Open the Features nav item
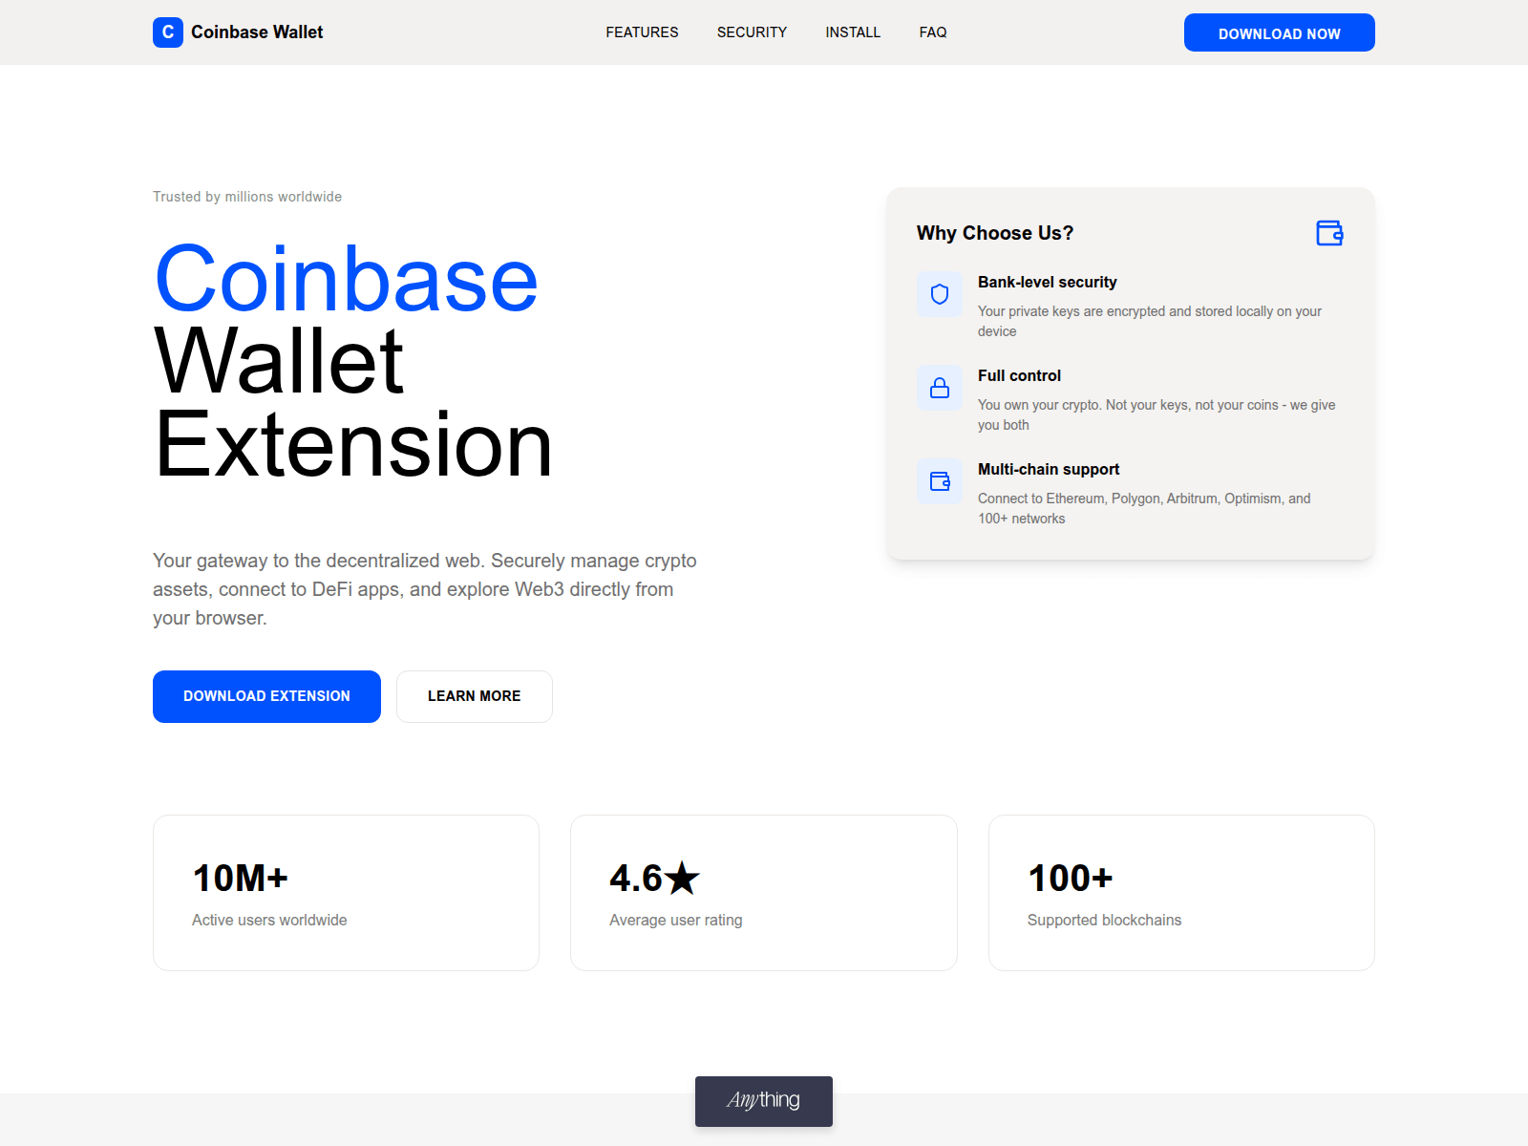Viewport: 1528px width, 1146px height. point(642,32)
